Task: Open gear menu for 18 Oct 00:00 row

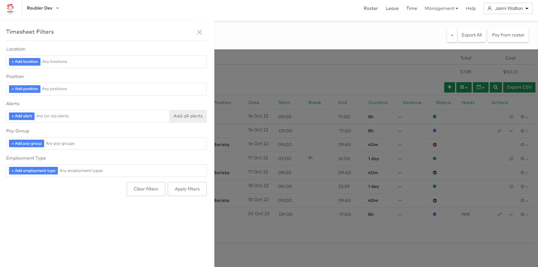Action: coord(524,187)
